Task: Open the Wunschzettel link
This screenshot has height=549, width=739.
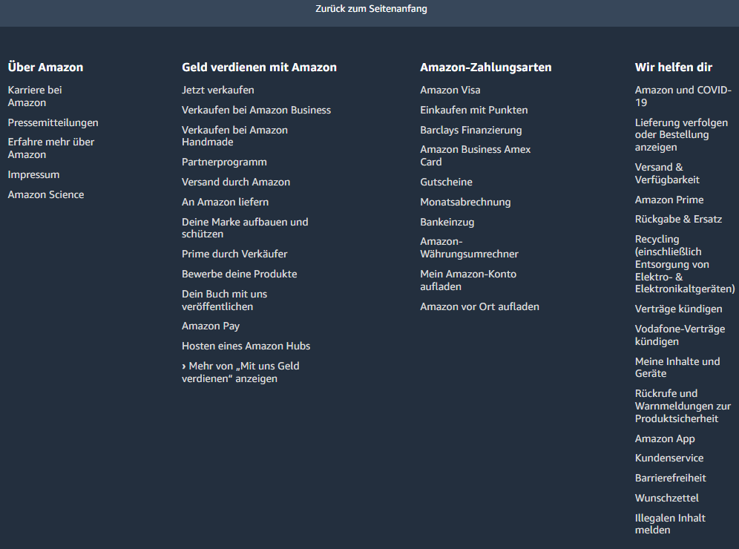Action: [x=666, y=498]
